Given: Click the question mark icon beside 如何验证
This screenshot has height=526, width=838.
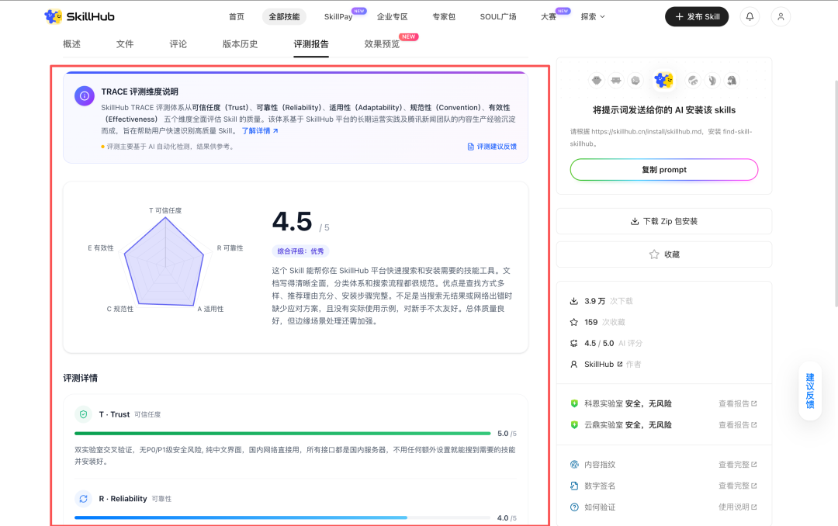Looking at the screenshot, I should [x=574, y=507].
